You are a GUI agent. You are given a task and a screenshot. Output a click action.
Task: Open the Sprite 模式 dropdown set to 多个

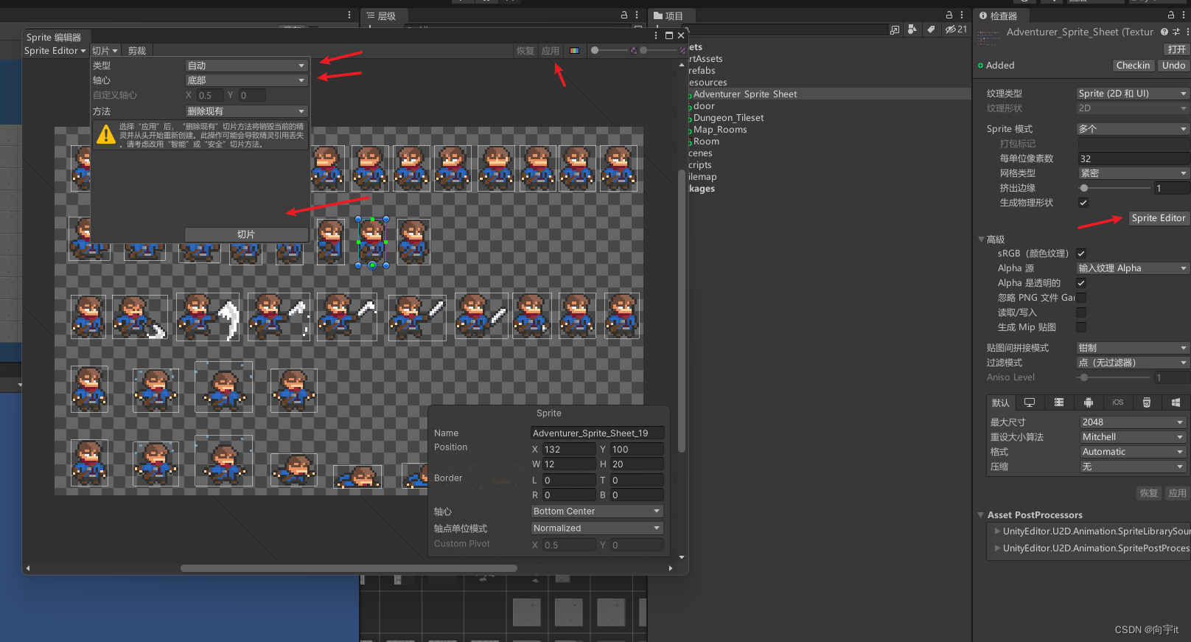(1133, 129)
